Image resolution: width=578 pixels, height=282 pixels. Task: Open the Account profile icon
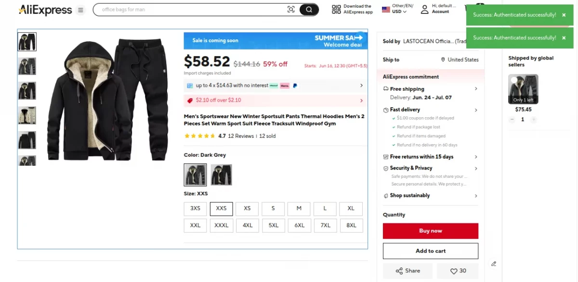tap(424, 10)
